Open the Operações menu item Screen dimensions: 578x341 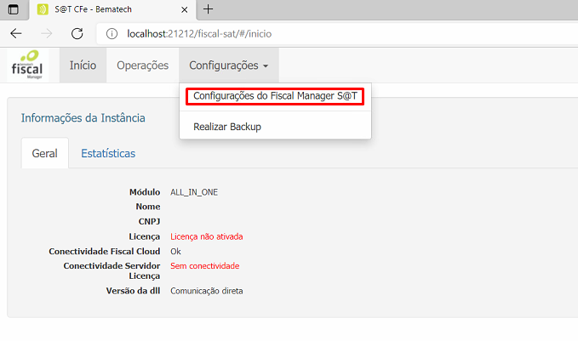143,65
